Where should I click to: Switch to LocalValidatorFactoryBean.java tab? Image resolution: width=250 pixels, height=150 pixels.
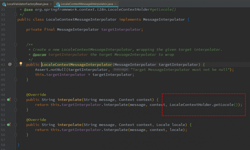coord(27,4)
